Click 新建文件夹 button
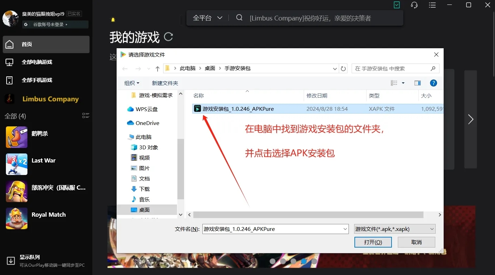Screen dimensions: 495x275 [x=165, y=83]
